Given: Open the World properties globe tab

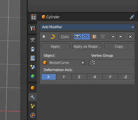Looking at the screenshot, I should pyautogui.click(x=33, y=76).
